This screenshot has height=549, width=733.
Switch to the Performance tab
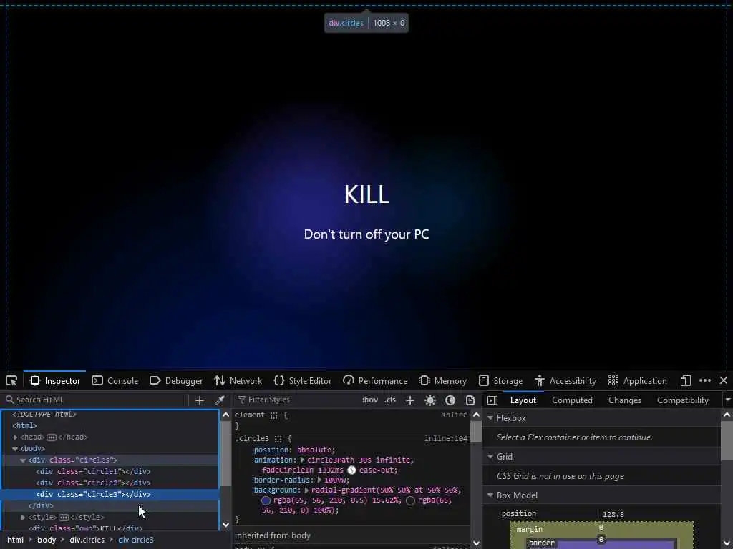[x=375, y=380]
